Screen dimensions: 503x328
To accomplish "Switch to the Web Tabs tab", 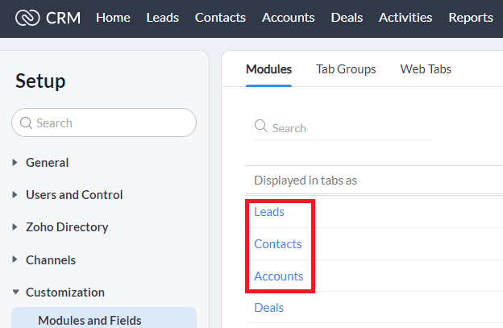I will tap(426, 69).
